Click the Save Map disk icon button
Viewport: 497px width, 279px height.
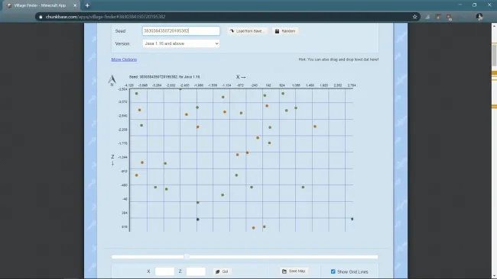pos(294,271)
